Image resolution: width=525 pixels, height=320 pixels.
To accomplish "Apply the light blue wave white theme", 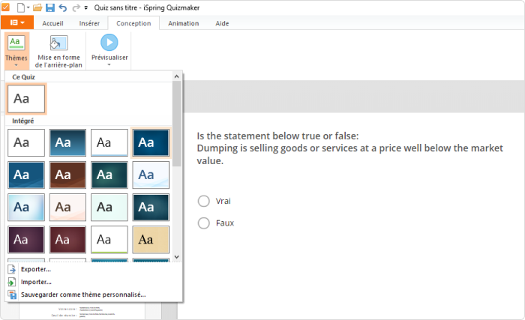I will click(x=151, y=175).
